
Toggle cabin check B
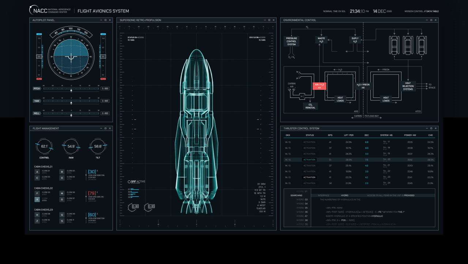[62, 172]
